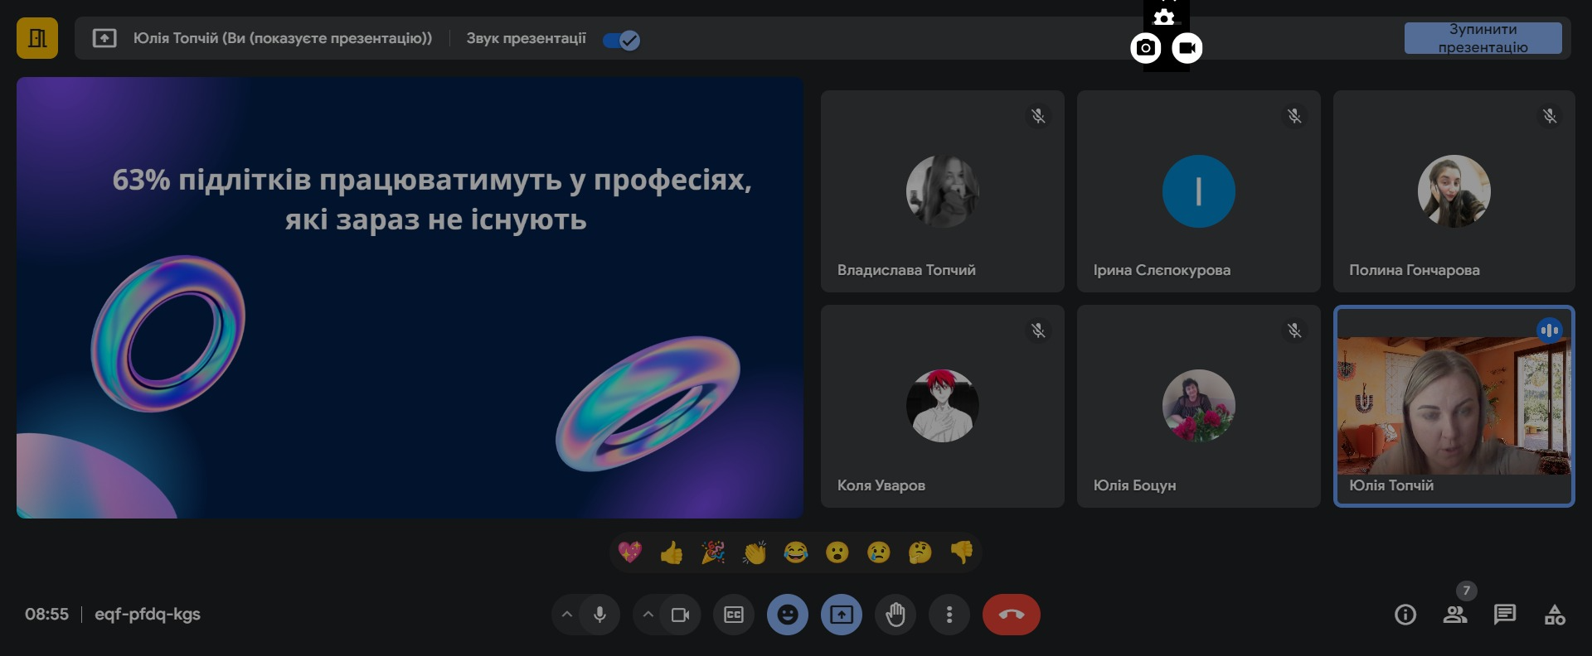Take a screenshot with camera icon

tap(1145, 48)
